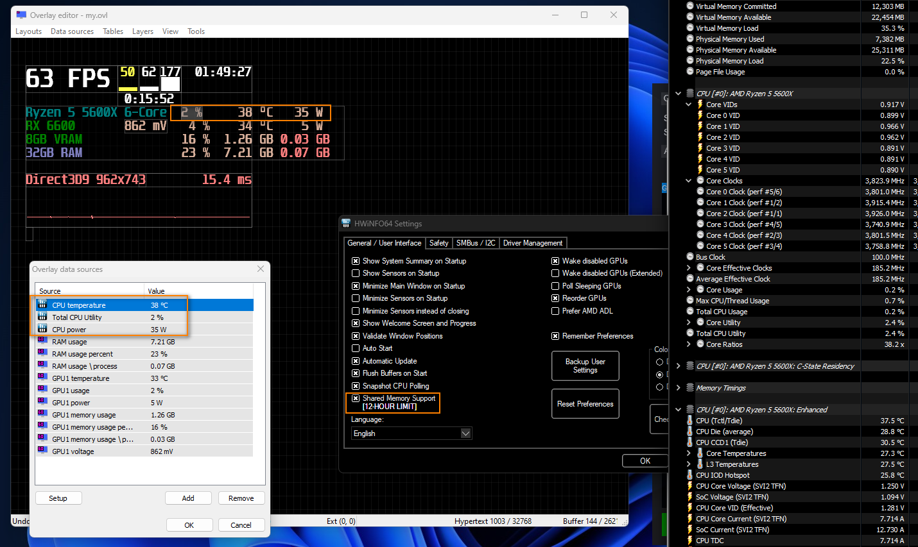918x547 pixels.
Task: Open the Data sources menu
Action: click(x=72, y=31)
